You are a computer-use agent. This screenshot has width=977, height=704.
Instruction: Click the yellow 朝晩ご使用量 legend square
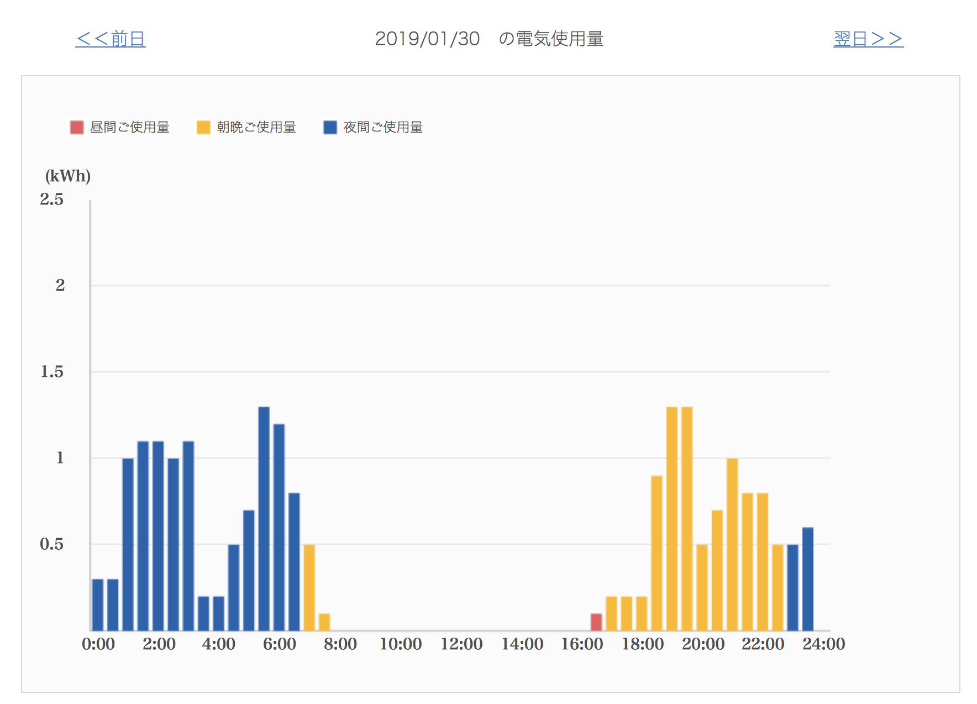[203, 128]
